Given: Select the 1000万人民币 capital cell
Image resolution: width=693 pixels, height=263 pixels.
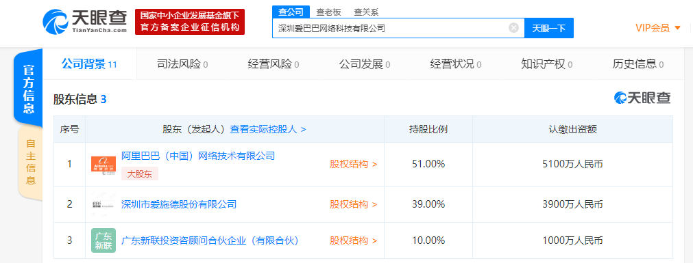Looking at the screenshot, I should (572, 240).
